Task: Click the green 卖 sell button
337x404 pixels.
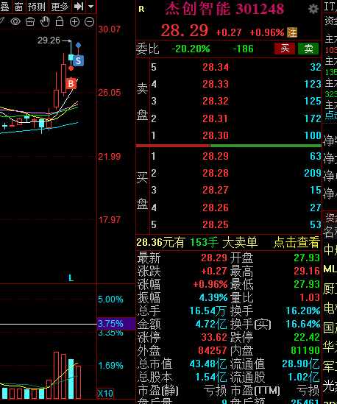Action: tap(308, 49)
